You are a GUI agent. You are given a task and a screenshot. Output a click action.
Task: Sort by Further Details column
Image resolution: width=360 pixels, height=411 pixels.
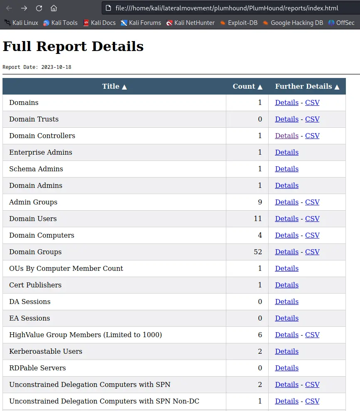point(307,86)
